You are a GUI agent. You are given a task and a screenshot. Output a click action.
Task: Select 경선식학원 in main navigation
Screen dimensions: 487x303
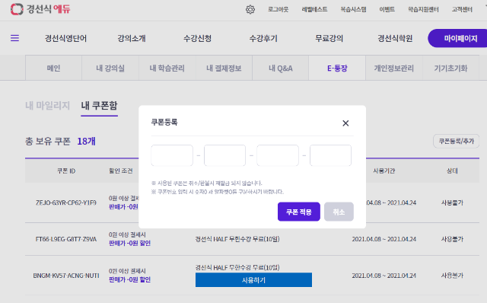click(x=395, y=38)
